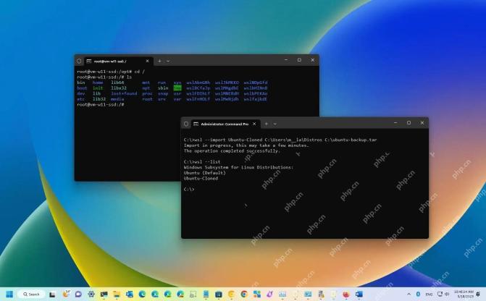The image size is (486, 301).
Task: Select the root@vm-w11-ssd terminal tab
Action: pyautogui.click(x=117, y=61)
